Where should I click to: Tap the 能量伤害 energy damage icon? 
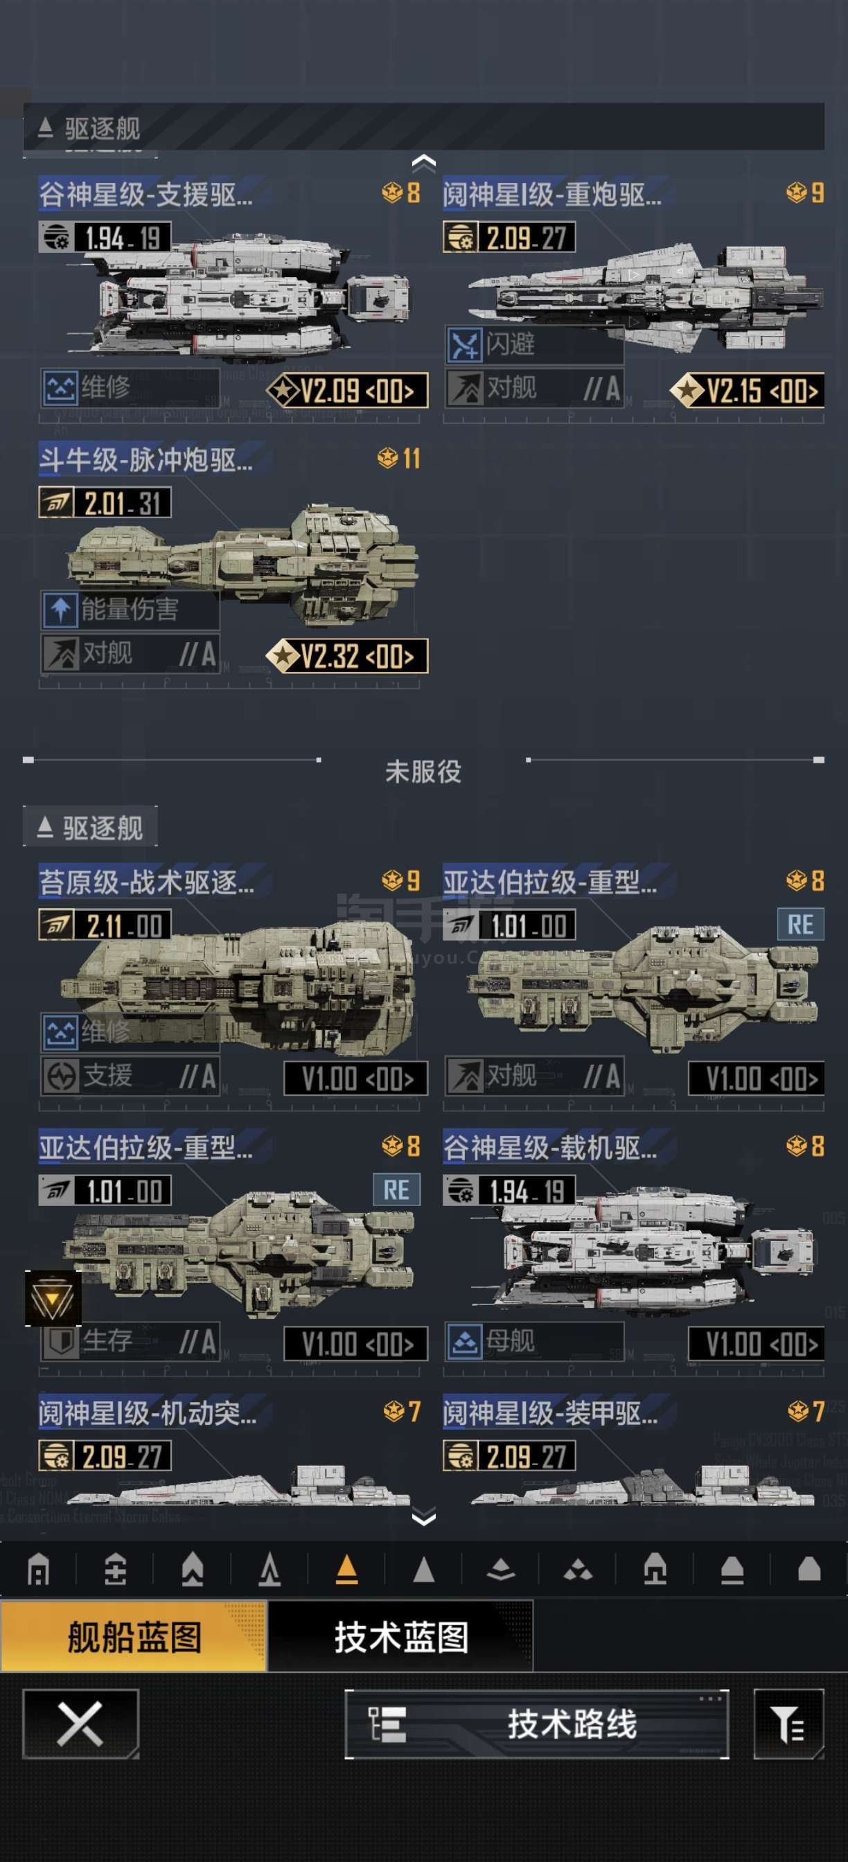point(60,610)
